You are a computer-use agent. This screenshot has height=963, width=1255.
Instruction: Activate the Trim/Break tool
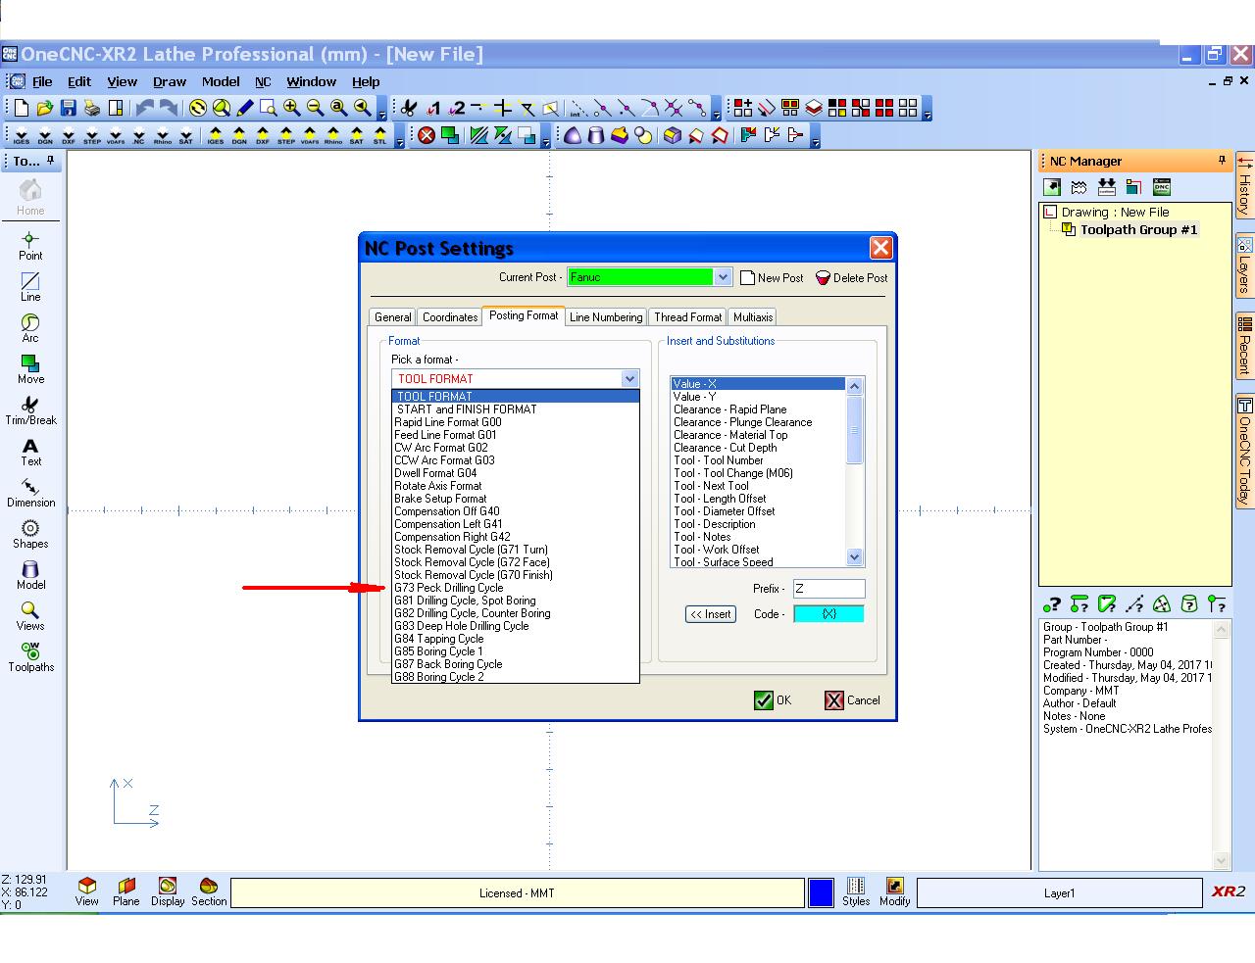tap(30, 410)
